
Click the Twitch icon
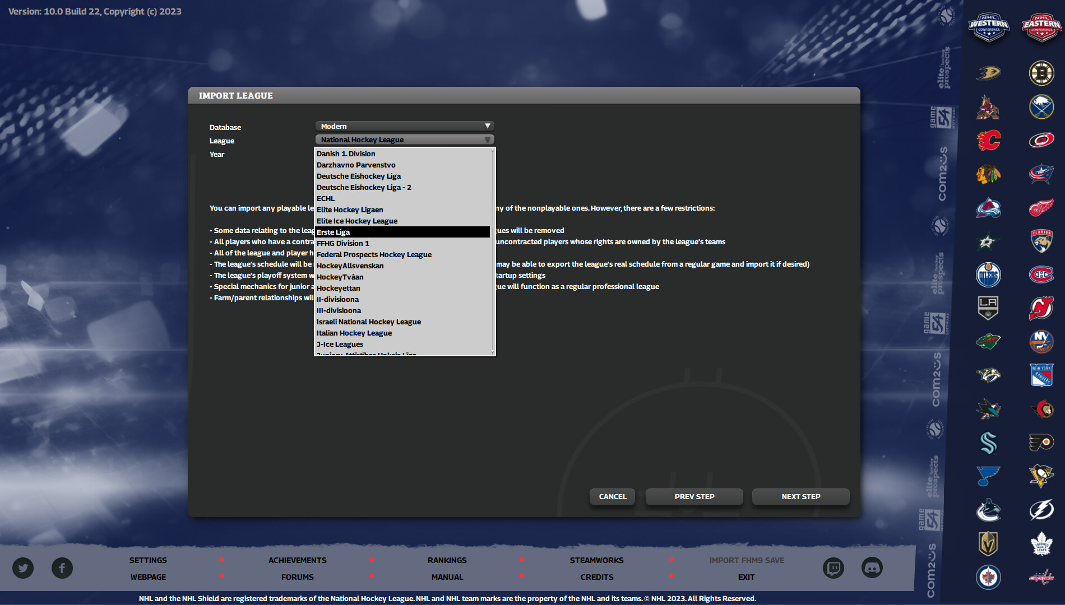(x=834, y=568)
